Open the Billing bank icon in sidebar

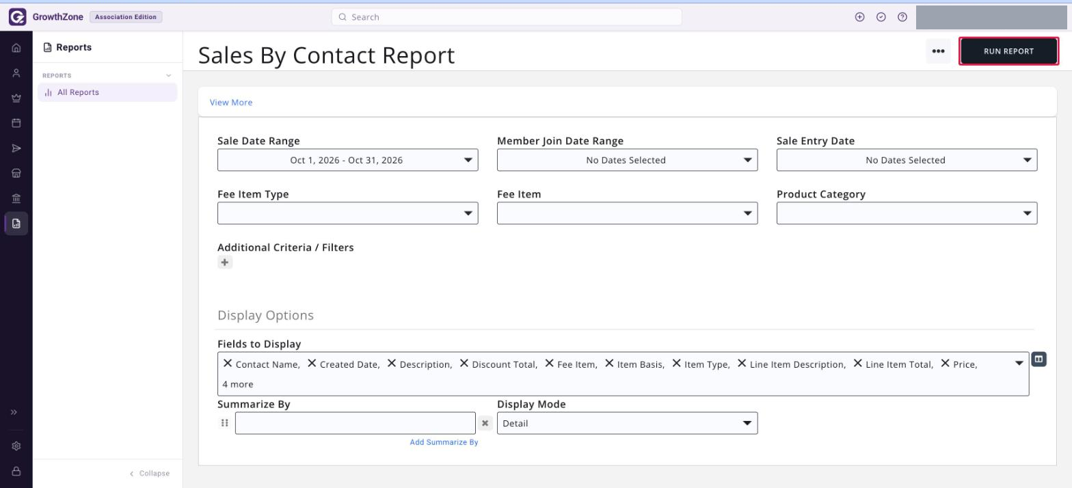click(x=16, y=198)
